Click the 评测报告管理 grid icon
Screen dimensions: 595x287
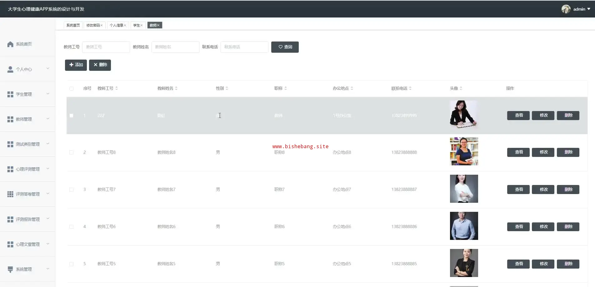pos(10,219)
